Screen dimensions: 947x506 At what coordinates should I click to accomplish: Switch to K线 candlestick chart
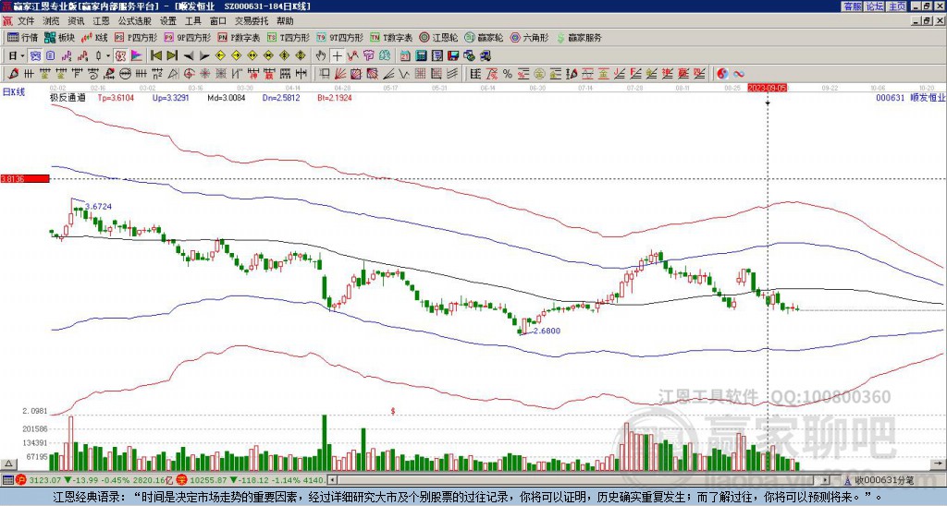pyautogui.click(x=94, y=37)
